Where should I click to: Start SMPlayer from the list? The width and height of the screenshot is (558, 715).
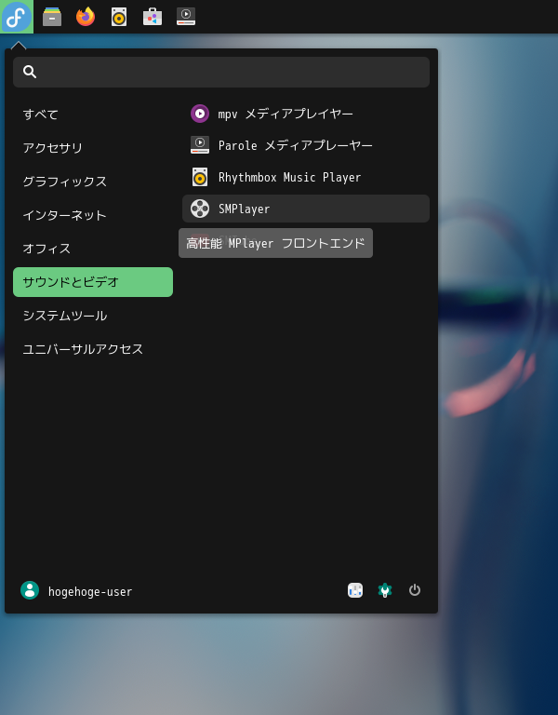tap(306, 209)
